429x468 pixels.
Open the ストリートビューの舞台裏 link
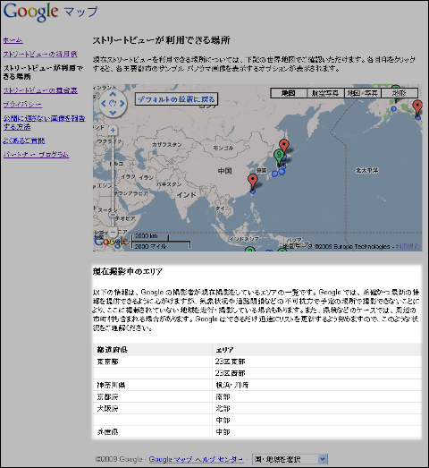coord(40,90)
